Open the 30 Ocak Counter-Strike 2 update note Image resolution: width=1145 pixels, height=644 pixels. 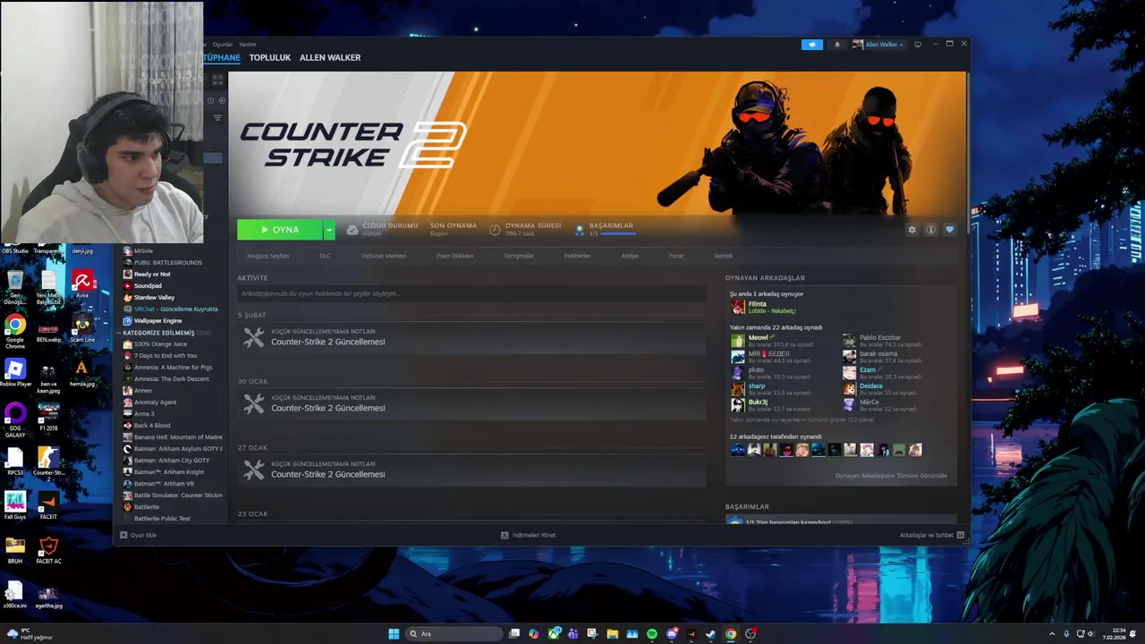471,403
